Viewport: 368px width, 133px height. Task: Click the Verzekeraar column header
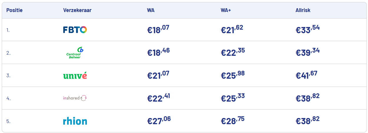(x=77, y=10)
